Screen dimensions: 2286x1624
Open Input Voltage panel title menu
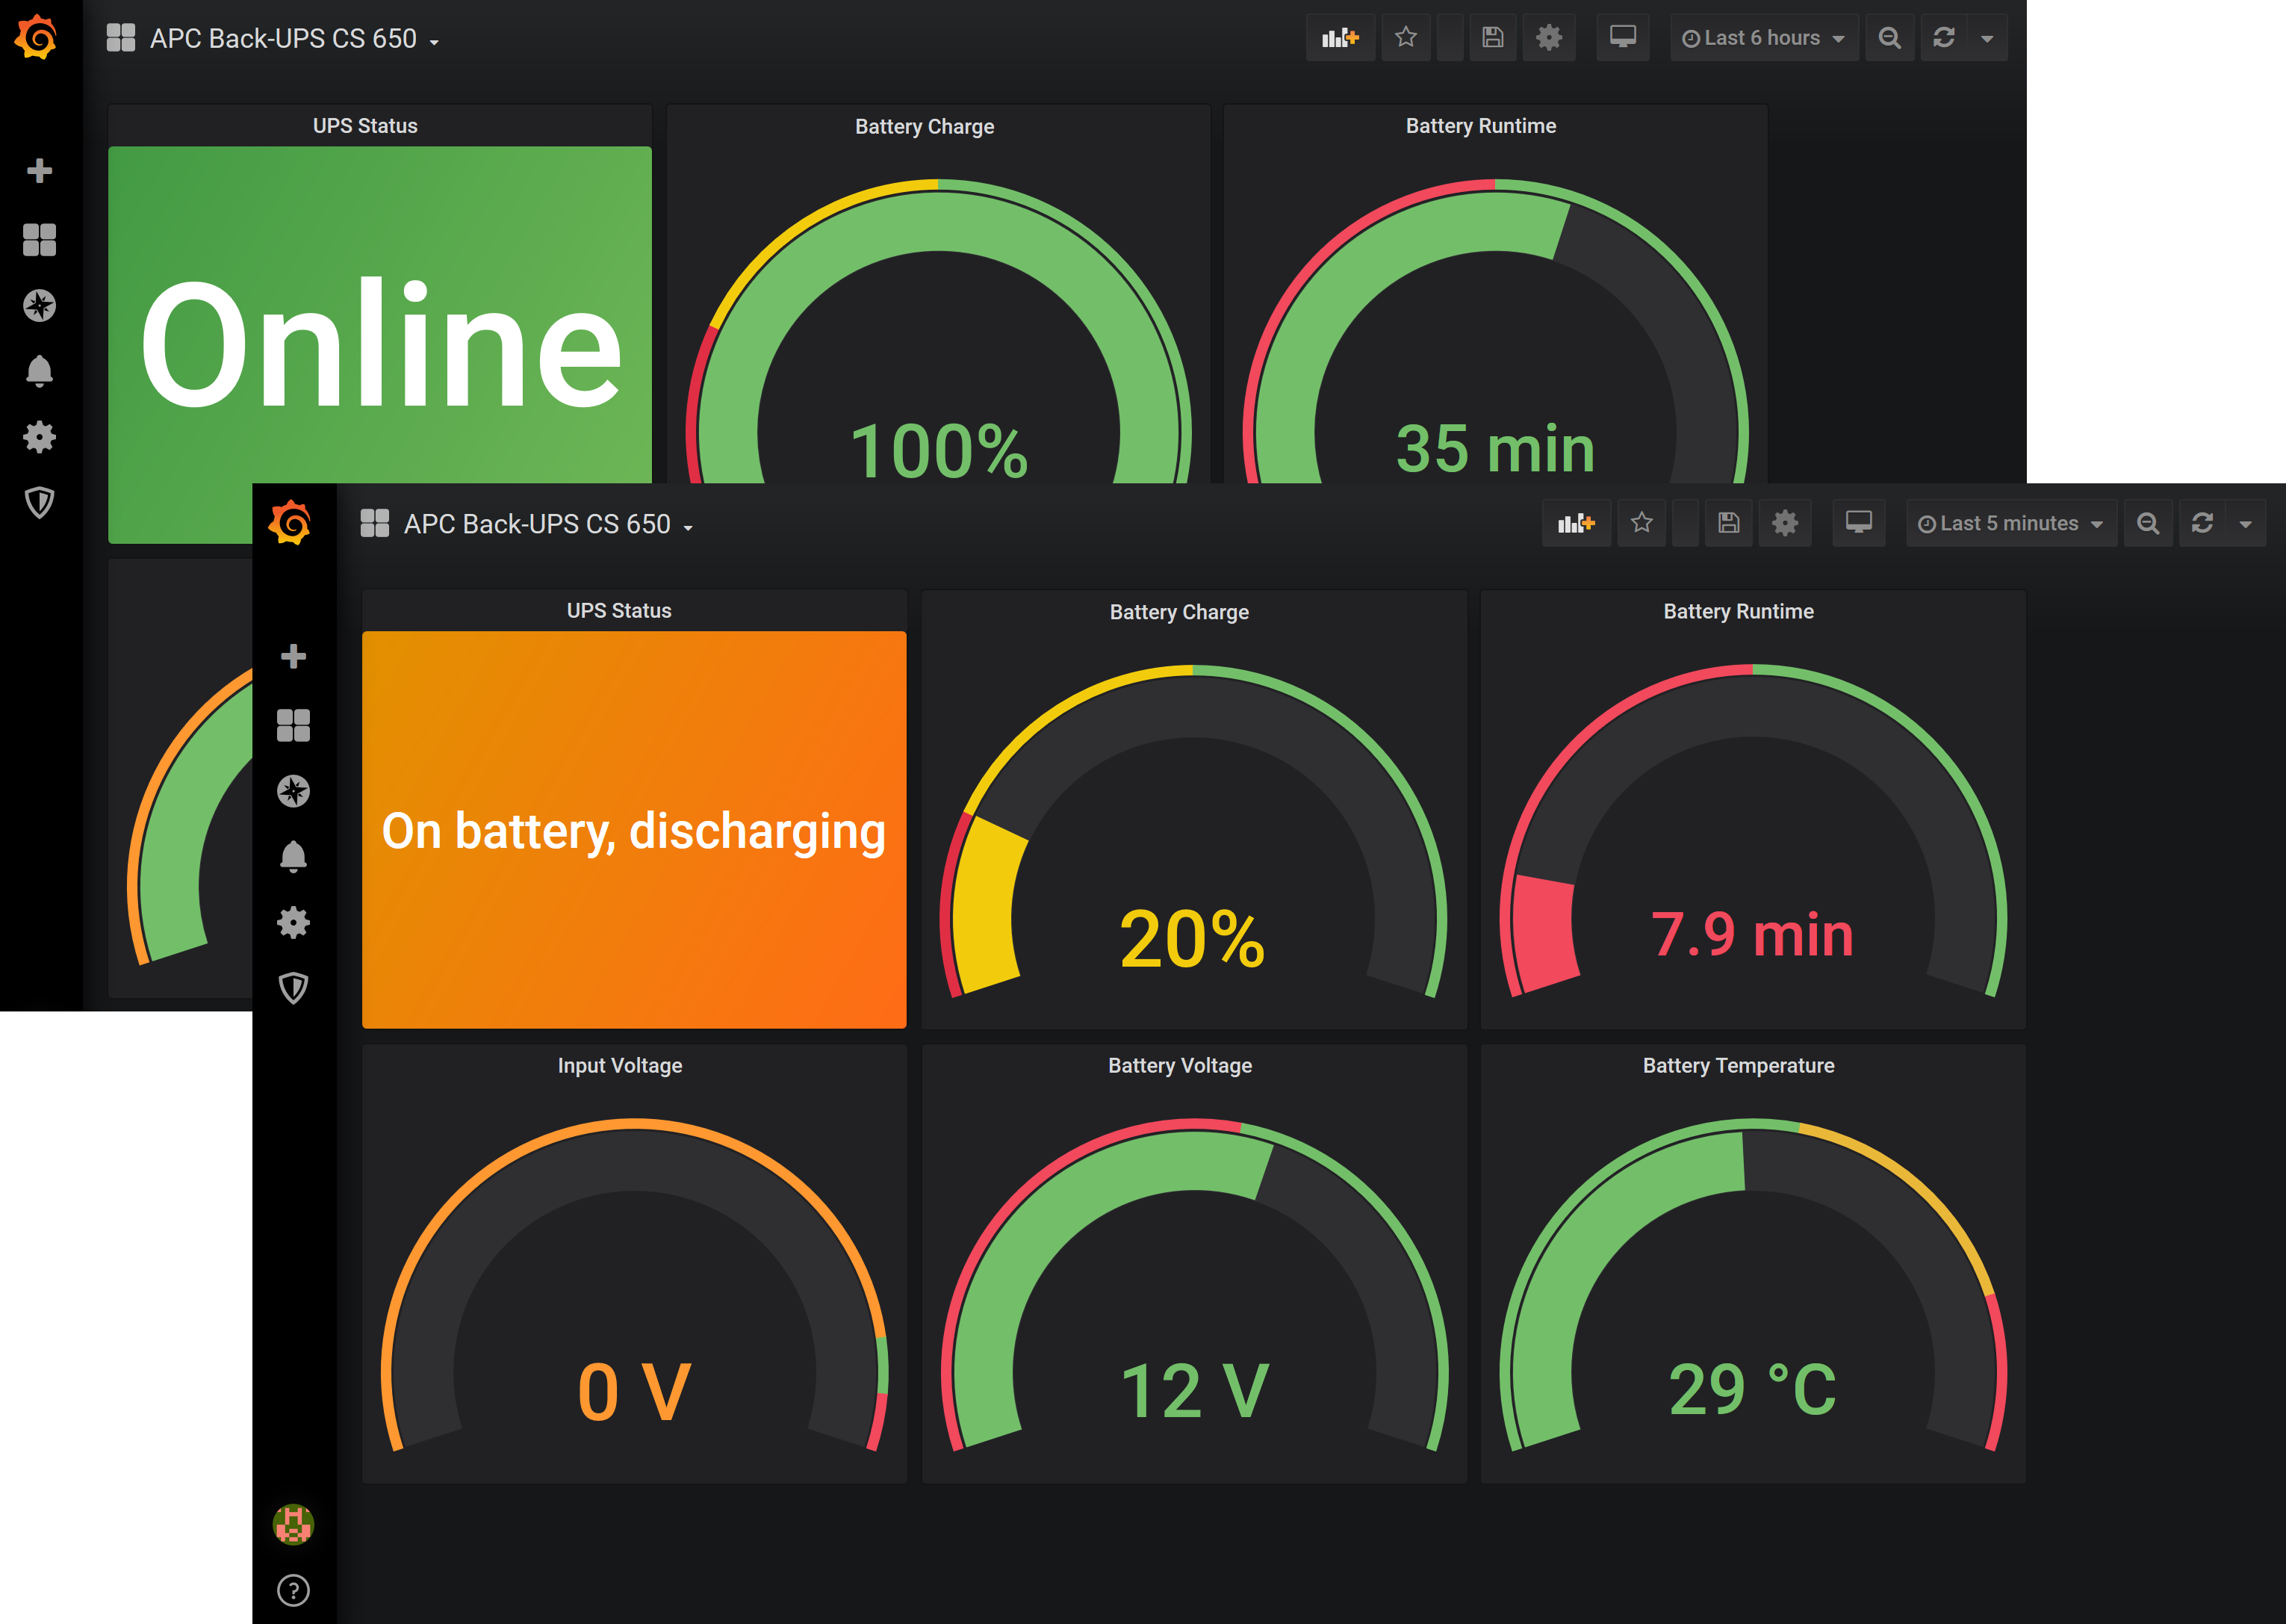pos(620,1066)
